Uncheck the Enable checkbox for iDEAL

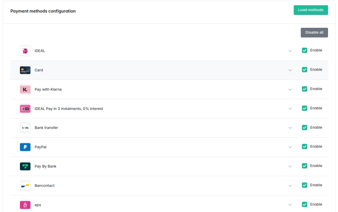(x=305, y=50)
